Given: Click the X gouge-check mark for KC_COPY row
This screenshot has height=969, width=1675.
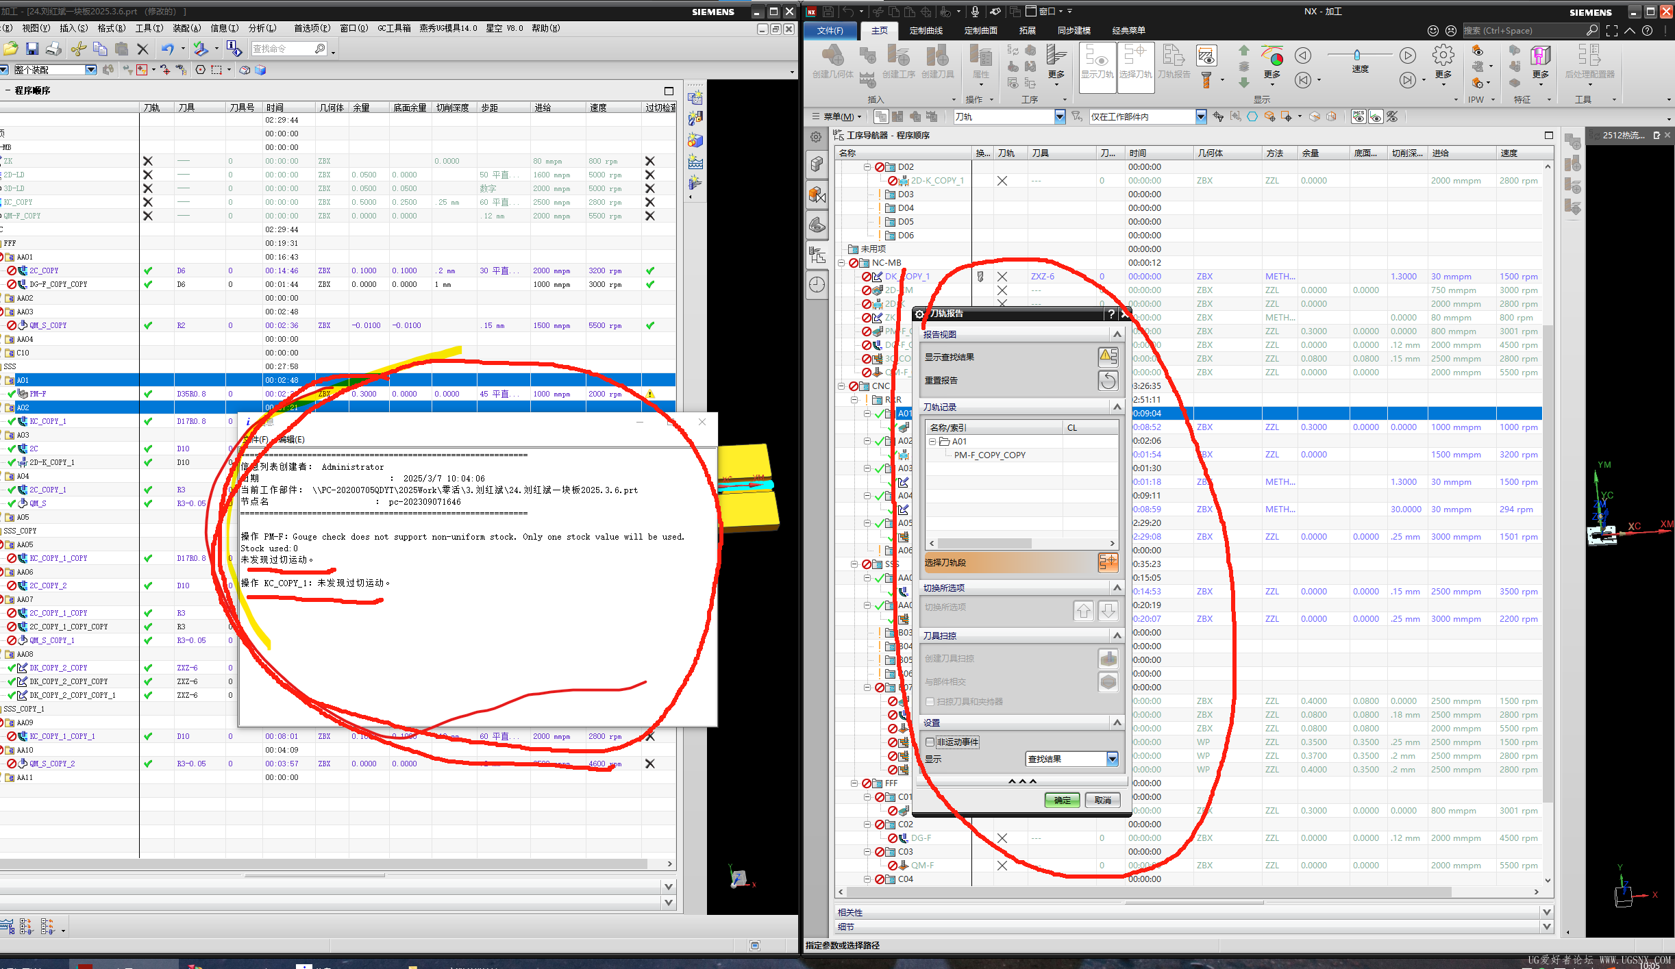Looking at the screenshot, I should coord(649,202).
